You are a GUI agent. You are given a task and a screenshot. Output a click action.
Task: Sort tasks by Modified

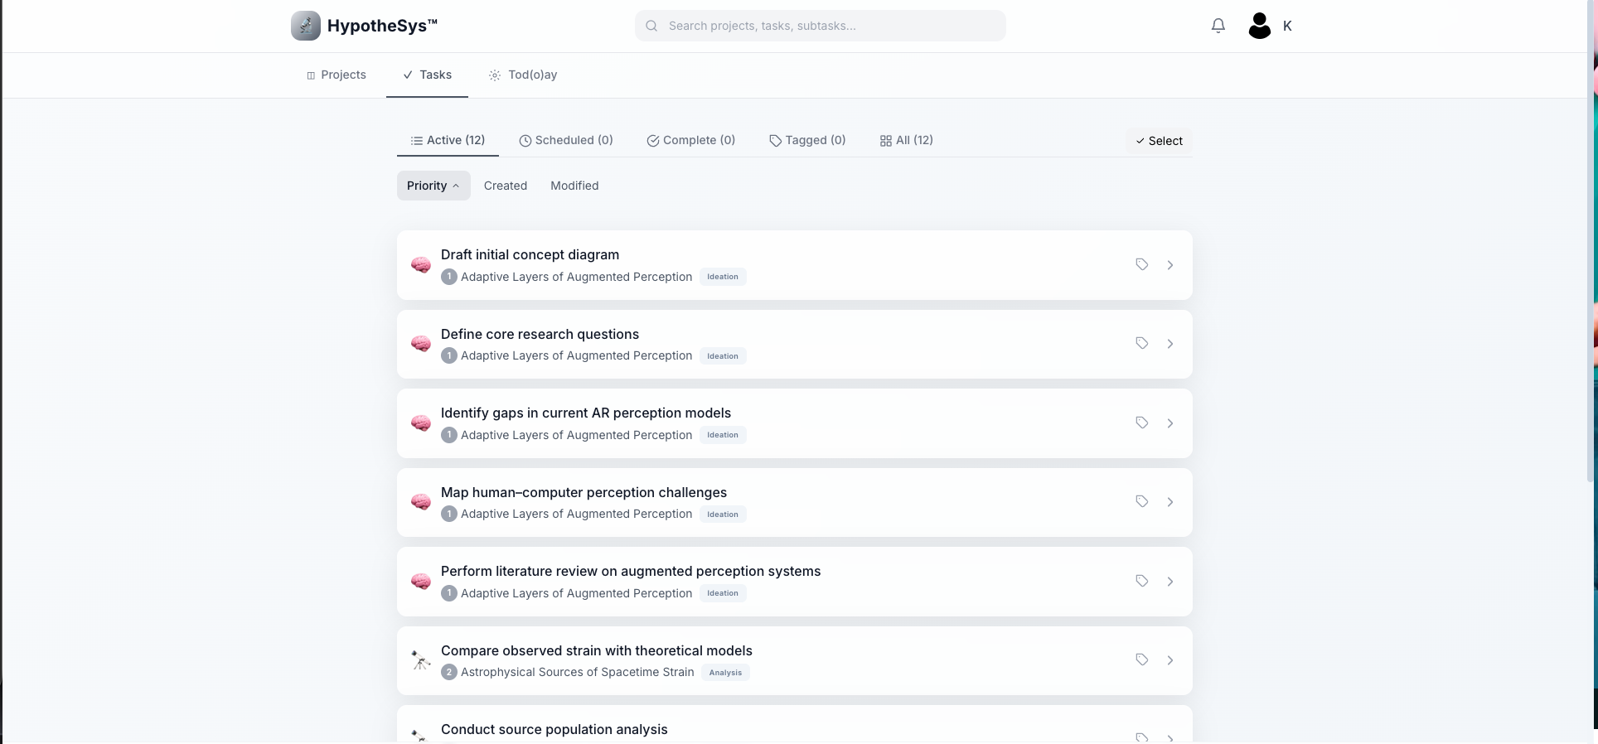[574, 186]
